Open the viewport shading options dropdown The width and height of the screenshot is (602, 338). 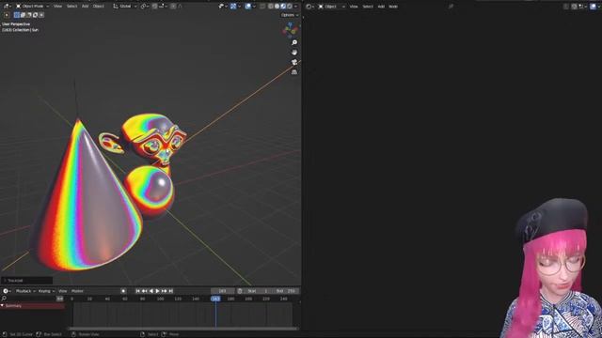click(295, 7)
